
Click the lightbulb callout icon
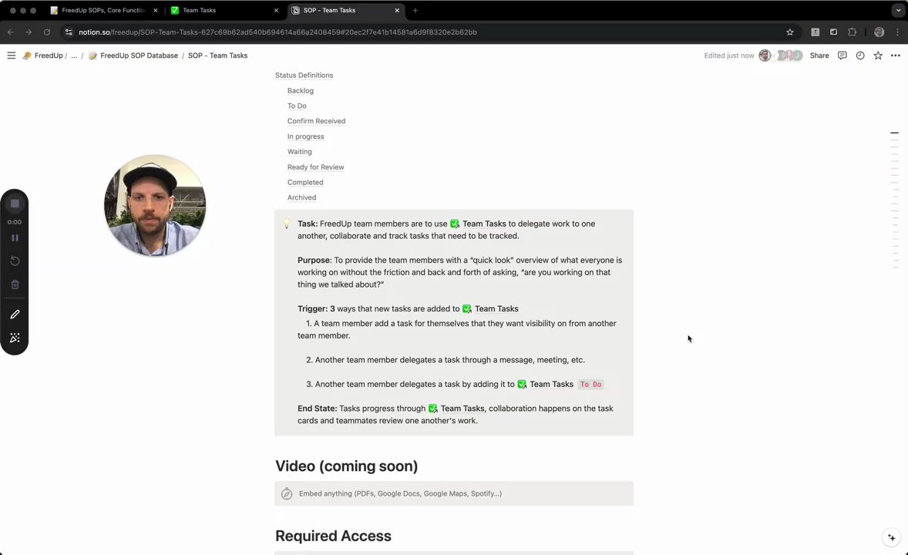286,224
